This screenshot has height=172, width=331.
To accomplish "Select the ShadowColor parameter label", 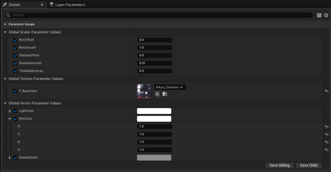I will pyautogui.click(x=28, y=157).
